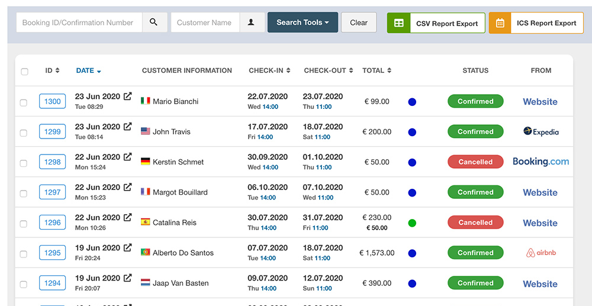Click CSV Report Export button
Screen dimensions: 592x306
click(x=436, y=23)
